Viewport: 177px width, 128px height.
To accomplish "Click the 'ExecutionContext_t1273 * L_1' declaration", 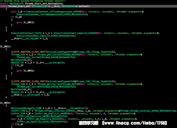I will 85,33.
